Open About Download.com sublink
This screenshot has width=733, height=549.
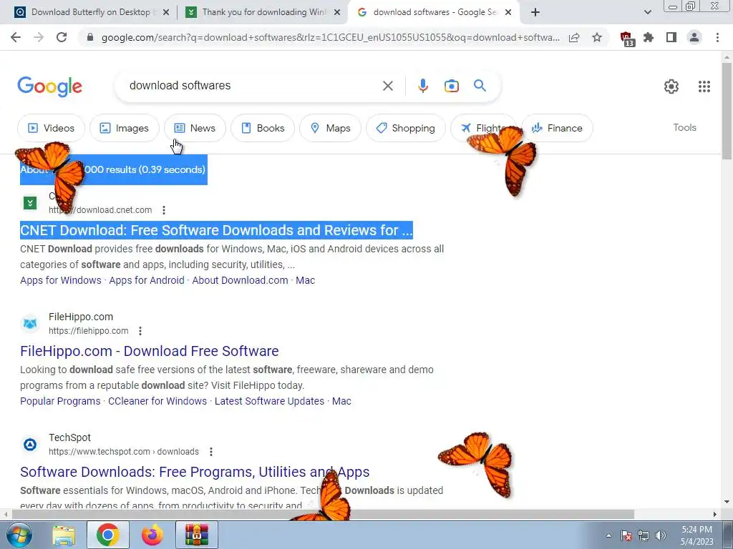(x=240, y=280)
